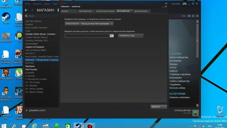
Task: Open the Центр сообщества link
Action: pos(179,57)
